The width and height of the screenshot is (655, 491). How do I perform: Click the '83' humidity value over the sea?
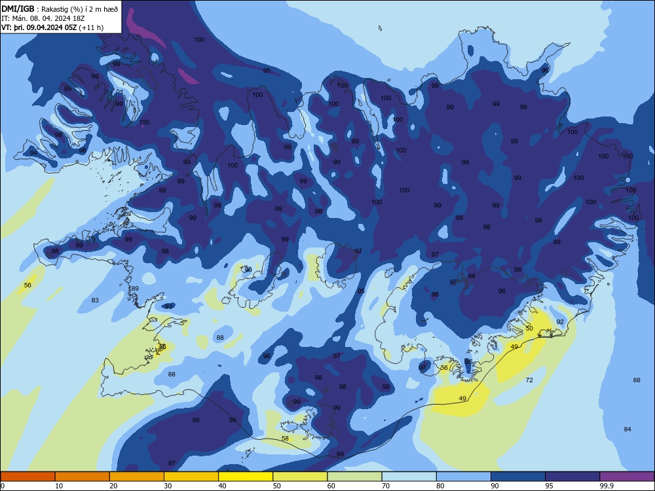[95, 300]
